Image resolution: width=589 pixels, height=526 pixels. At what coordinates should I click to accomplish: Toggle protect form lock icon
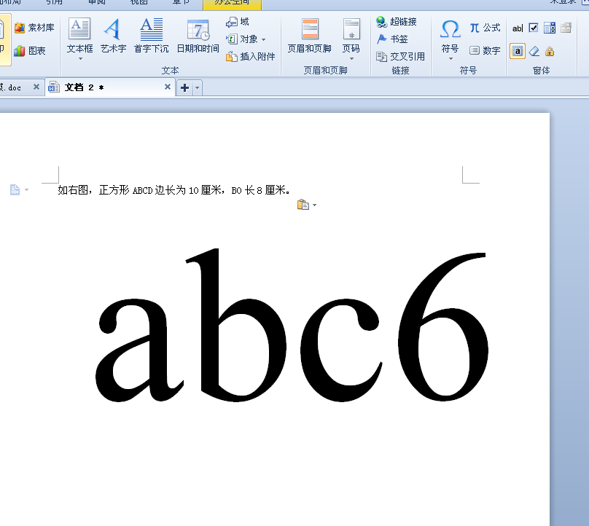(x=550, y=51)
